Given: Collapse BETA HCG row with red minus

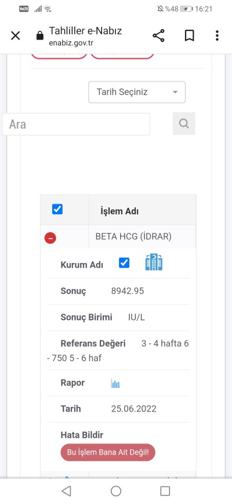Looking at the screenshot, I should tap(50, 238).
